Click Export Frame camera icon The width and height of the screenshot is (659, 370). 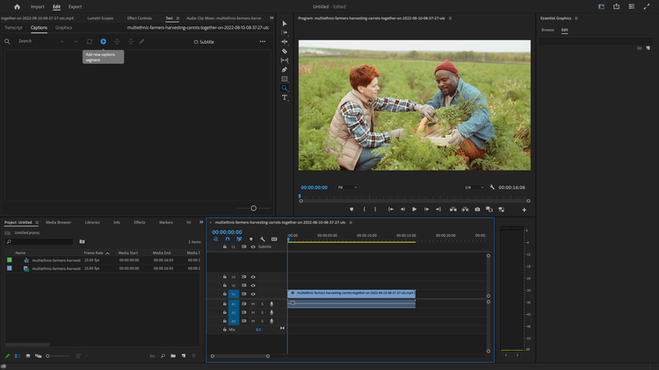pyautogui.click(x=477, y=210)
